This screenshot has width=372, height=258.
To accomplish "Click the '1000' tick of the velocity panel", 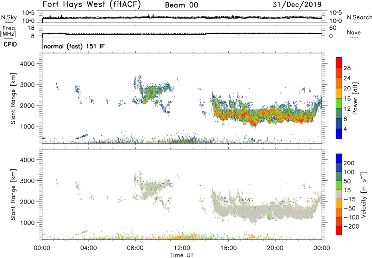I will click(27, 223).
